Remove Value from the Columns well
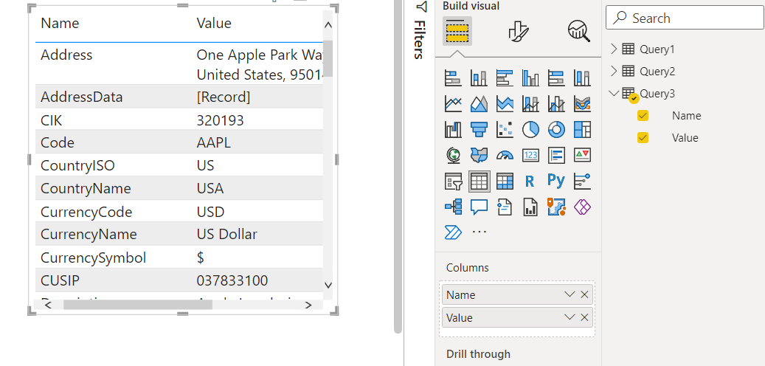 click(584, 317)
